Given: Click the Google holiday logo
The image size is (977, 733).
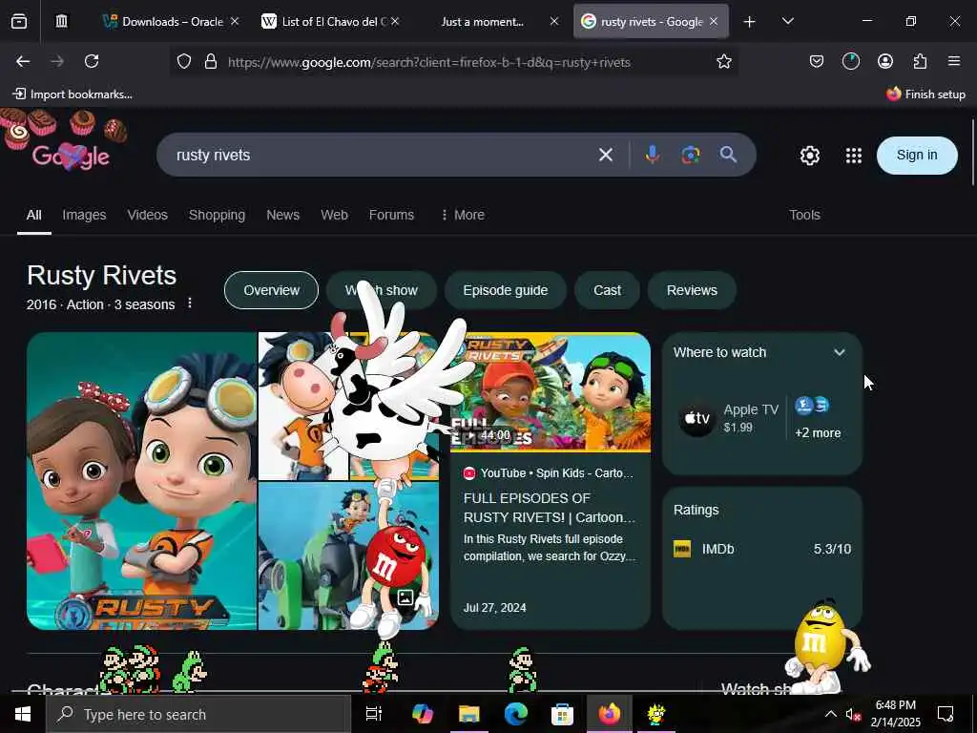Looking at the screenshot, I should (x=70, y=155).
